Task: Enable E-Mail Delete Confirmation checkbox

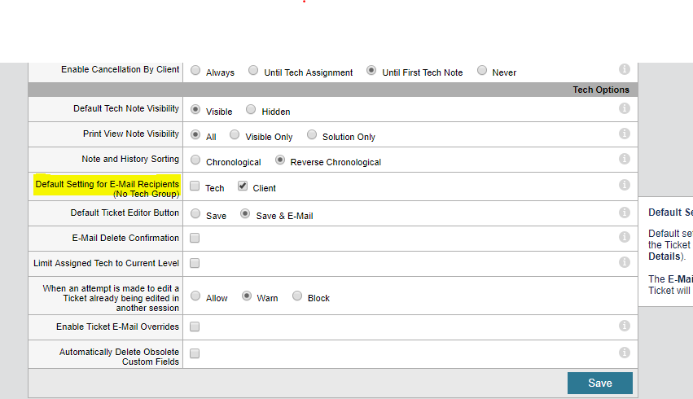Action: (x=195, y=238)
